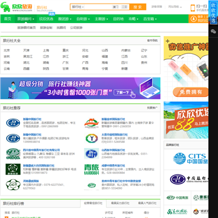
Task: Open the 新疆金桥国际旅行社 logo
Action: (91, 123)
